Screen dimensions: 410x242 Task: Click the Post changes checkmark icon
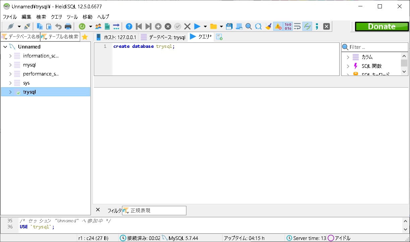pyautogui.click(x=178, y=26)
